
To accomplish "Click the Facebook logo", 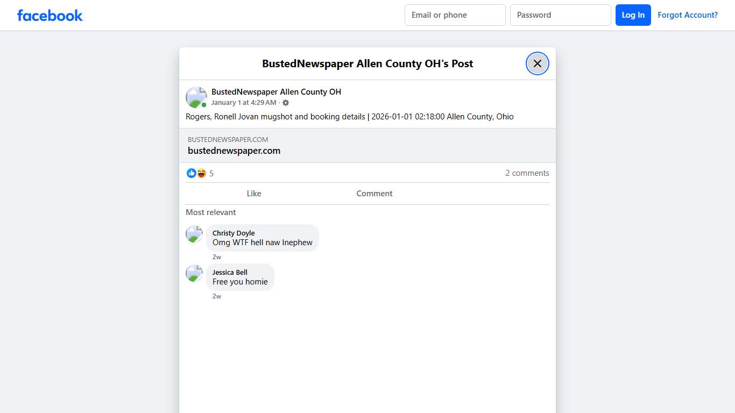I will pos(50,15).
